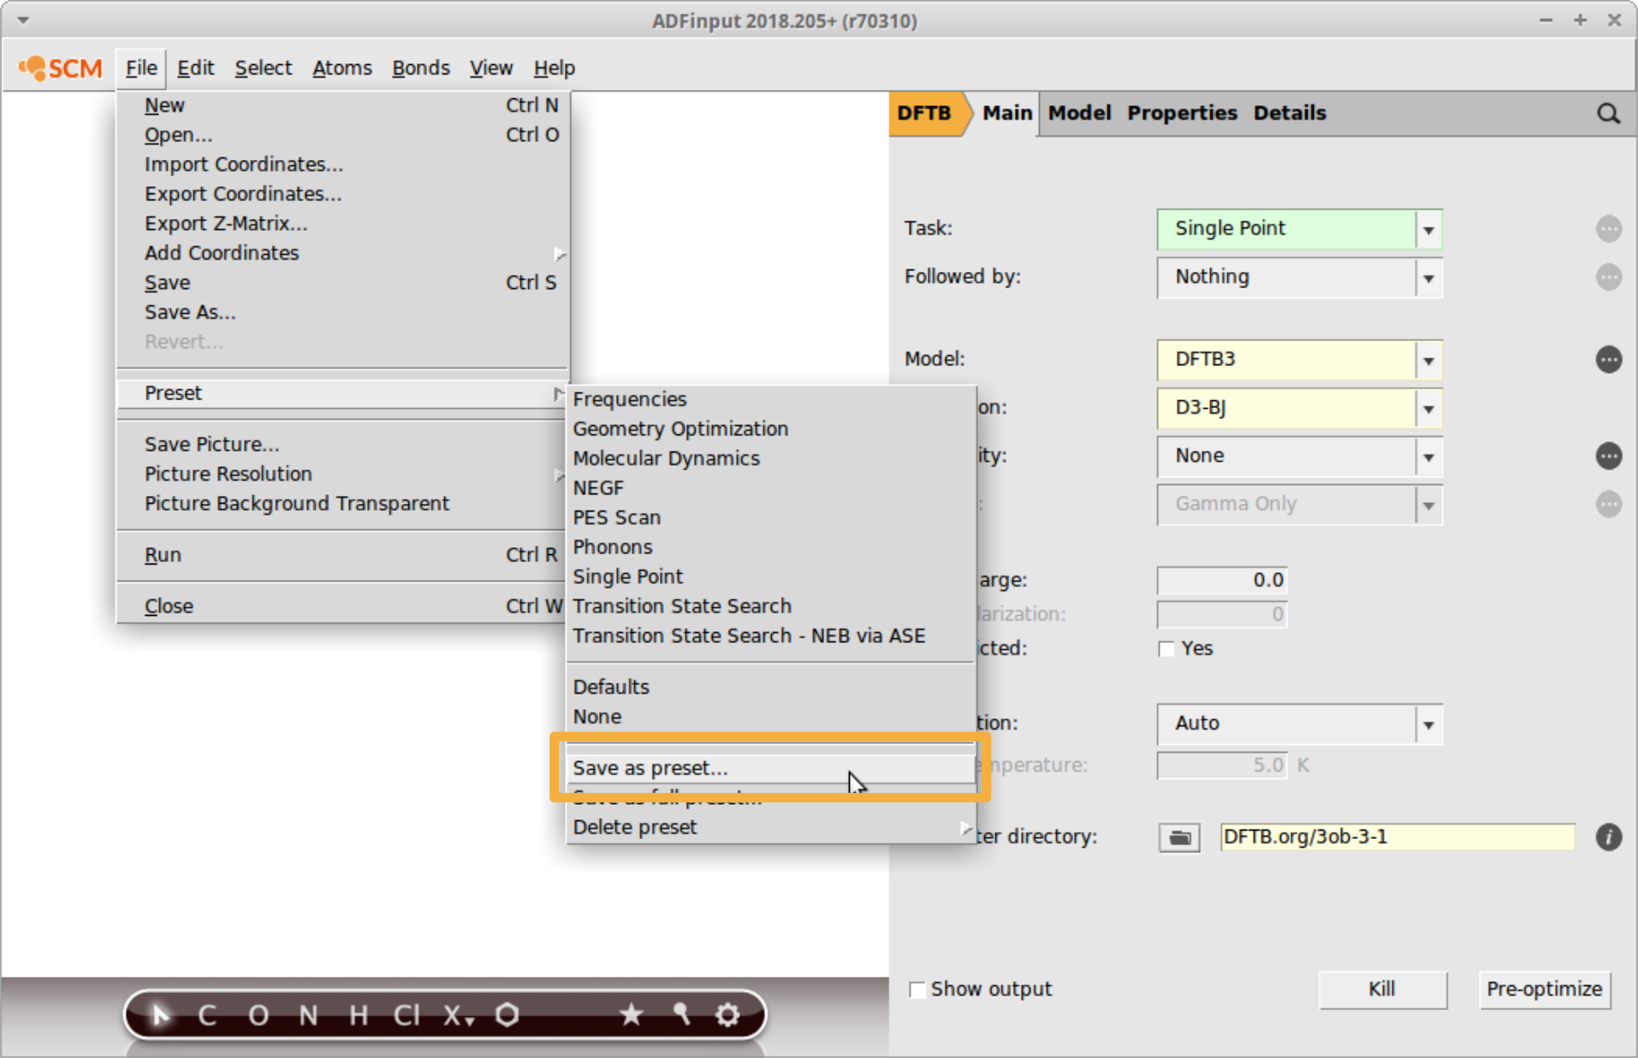Toggle the Yes checkbox
This screenshot has height=1058, width=1638.
coord(1166,649)
